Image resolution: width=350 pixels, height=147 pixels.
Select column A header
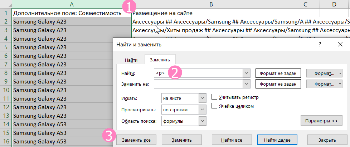(x=72, y=4)
